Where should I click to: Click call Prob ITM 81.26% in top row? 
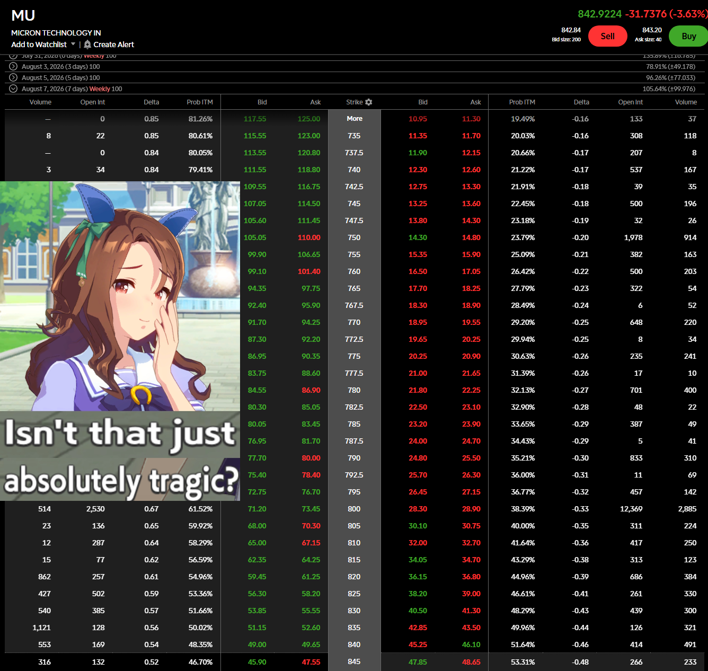pos(200,119)
